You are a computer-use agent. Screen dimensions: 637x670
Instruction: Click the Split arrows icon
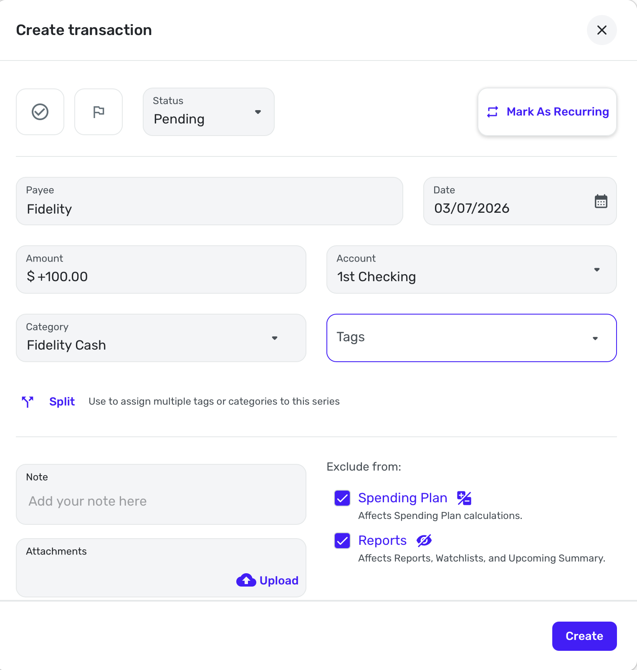[x=28, y=402]
